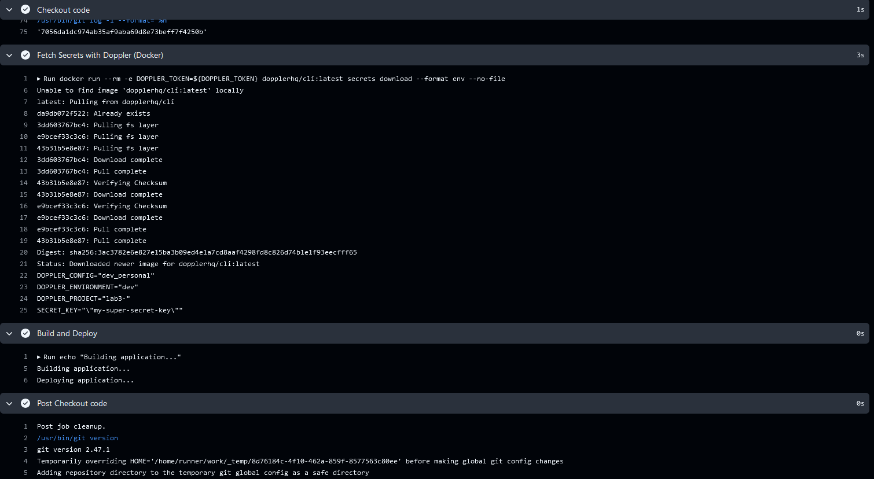Click the success check icon for Fetch Secrets
Screen dimensions: 874x479
coord(25,55)
